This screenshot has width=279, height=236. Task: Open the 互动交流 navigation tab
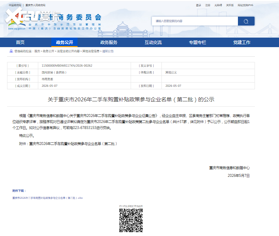[x=153, y=43]
